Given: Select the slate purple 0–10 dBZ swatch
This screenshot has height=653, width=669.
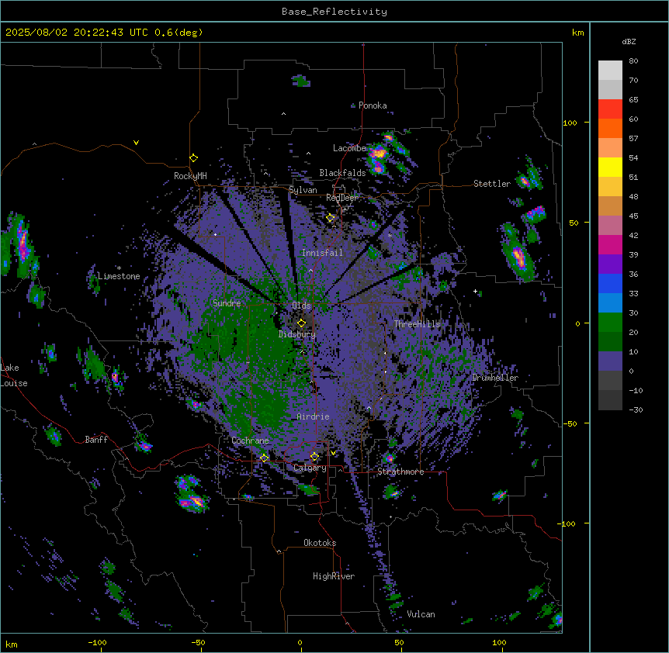Looking at the screenshot, I should pyautogui.click(x=610, y=361).
